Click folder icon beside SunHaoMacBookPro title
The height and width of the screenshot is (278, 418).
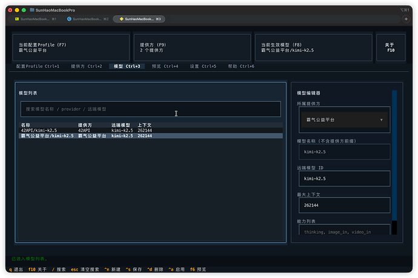[32, 10]
